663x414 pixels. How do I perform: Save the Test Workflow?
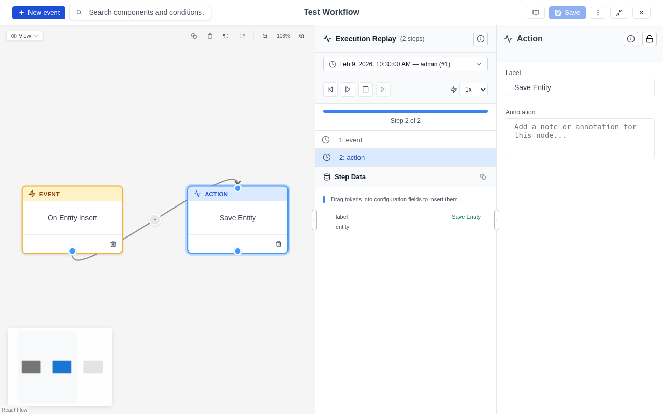pyautogui.click(x=567, y=12)
